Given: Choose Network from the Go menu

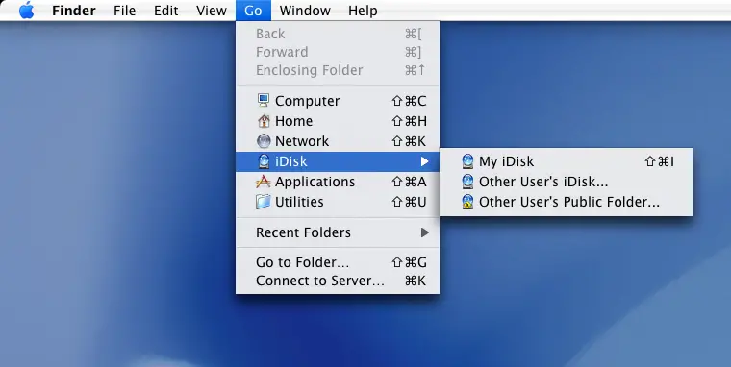Looking at the screenshot, I should pos(338,141).
